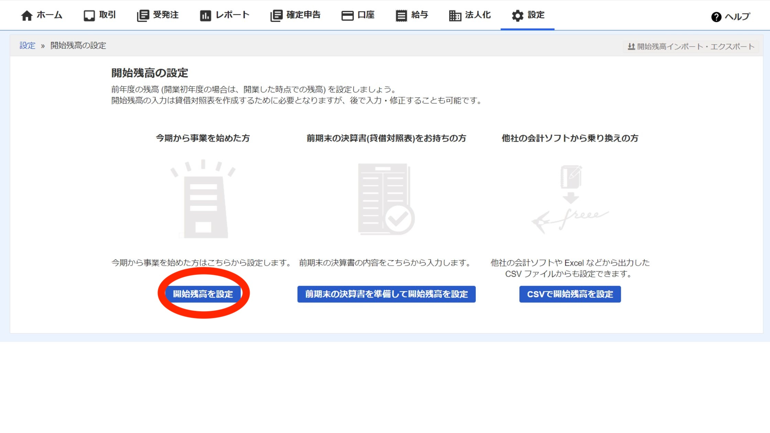Open the 取引 menu item
This screenshot has height=433, width=770.
(100, 15)
